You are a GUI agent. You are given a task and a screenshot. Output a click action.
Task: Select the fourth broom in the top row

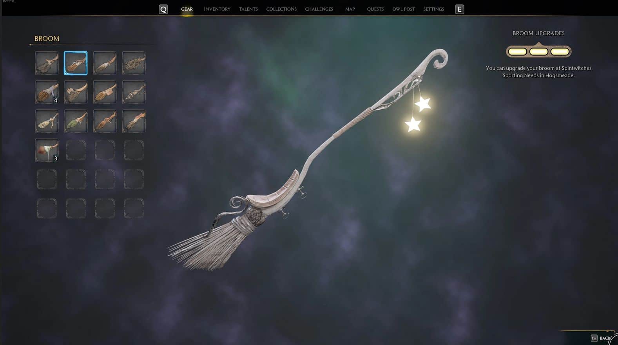[134, 63]
